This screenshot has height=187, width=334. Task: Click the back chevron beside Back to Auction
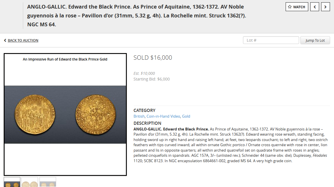click(x=5, y=40)
